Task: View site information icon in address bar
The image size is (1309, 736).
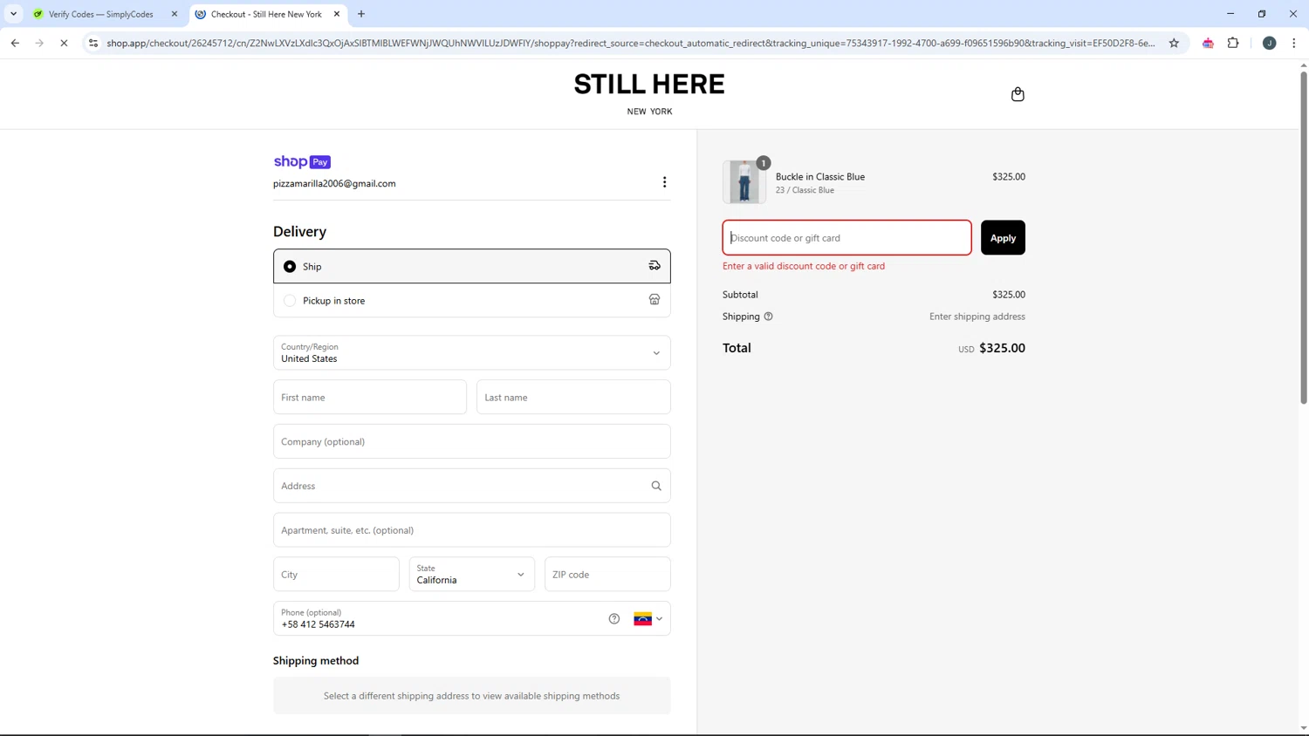Action: pos(93,43)
